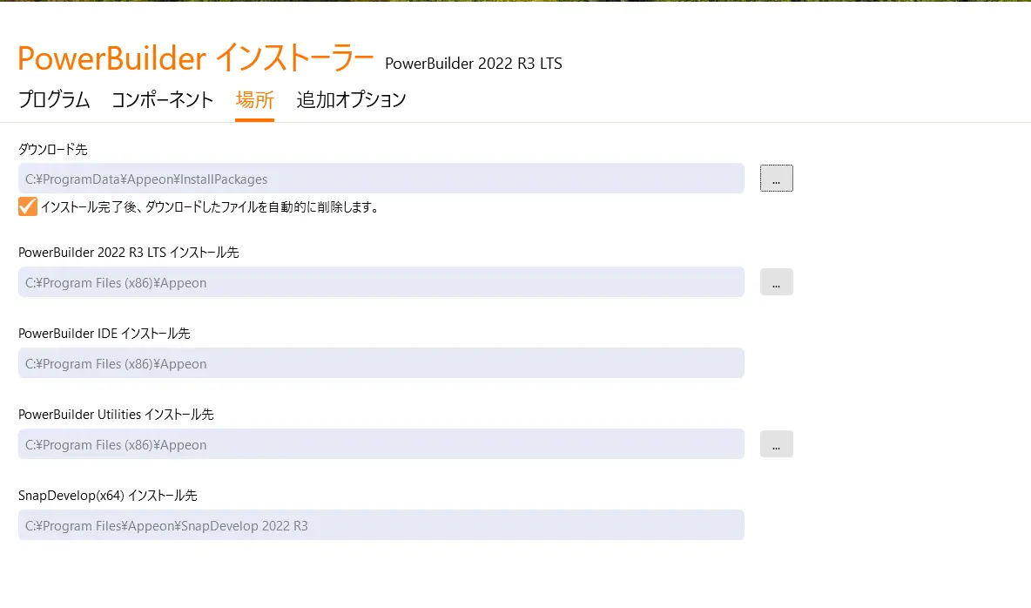The width and height of the screenshot is (1031, 608).
Task: Click the PowerBuilder インストーラー title
Action: tap(196, 58)
